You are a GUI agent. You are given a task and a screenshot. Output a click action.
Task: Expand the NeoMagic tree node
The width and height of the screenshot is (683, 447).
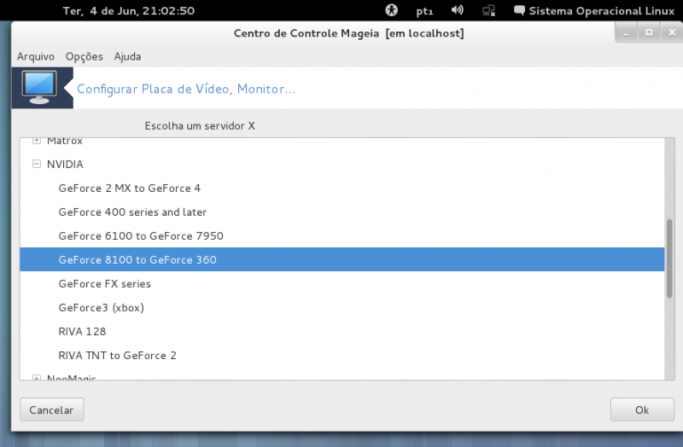click(37, 378)
